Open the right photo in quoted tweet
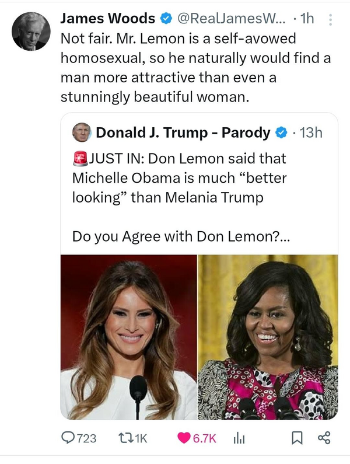The image size is (350, 464). pyautogui.click(x=268, y=337)
